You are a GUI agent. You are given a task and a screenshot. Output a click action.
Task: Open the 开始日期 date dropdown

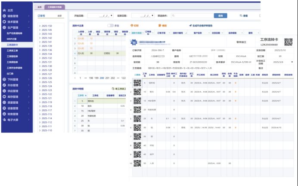tap(104, 15)
